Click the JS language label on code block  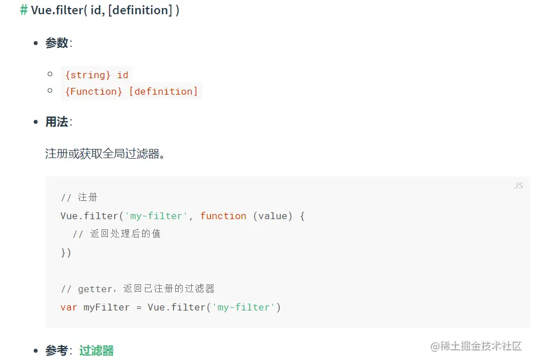pyautogui.click(x=518, y=185)
